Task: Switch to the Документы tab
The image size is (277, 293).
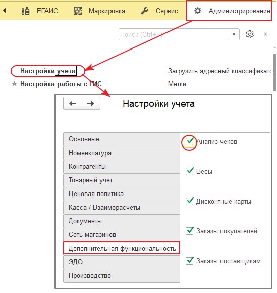Action: pyautogui.click(x=122, y=221)
